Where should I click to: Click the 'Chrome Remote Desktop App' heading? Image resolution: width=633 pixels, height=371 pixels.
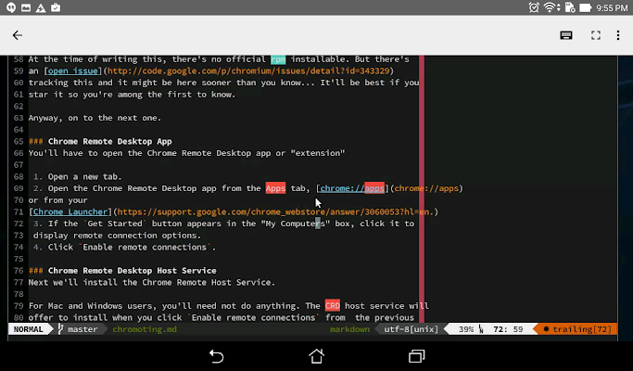pos(109,142)
